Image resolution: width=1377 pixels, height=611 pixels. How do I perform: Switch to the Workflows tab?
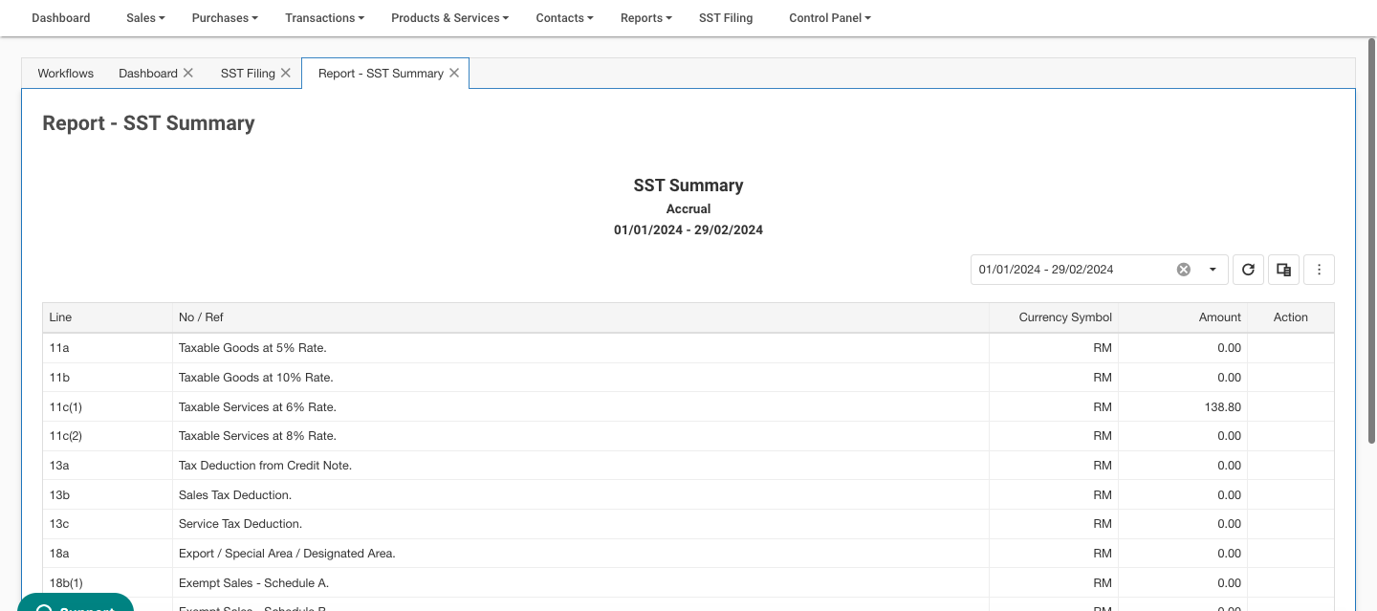[66, 73]
